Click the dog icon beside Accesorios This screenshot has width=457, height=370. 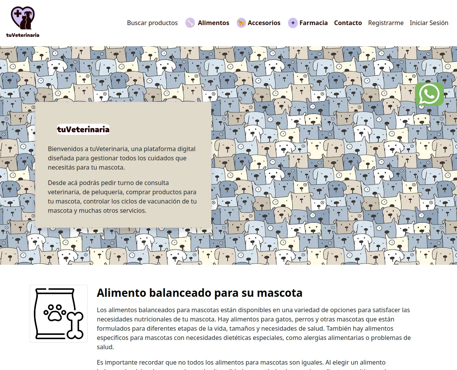241,23
